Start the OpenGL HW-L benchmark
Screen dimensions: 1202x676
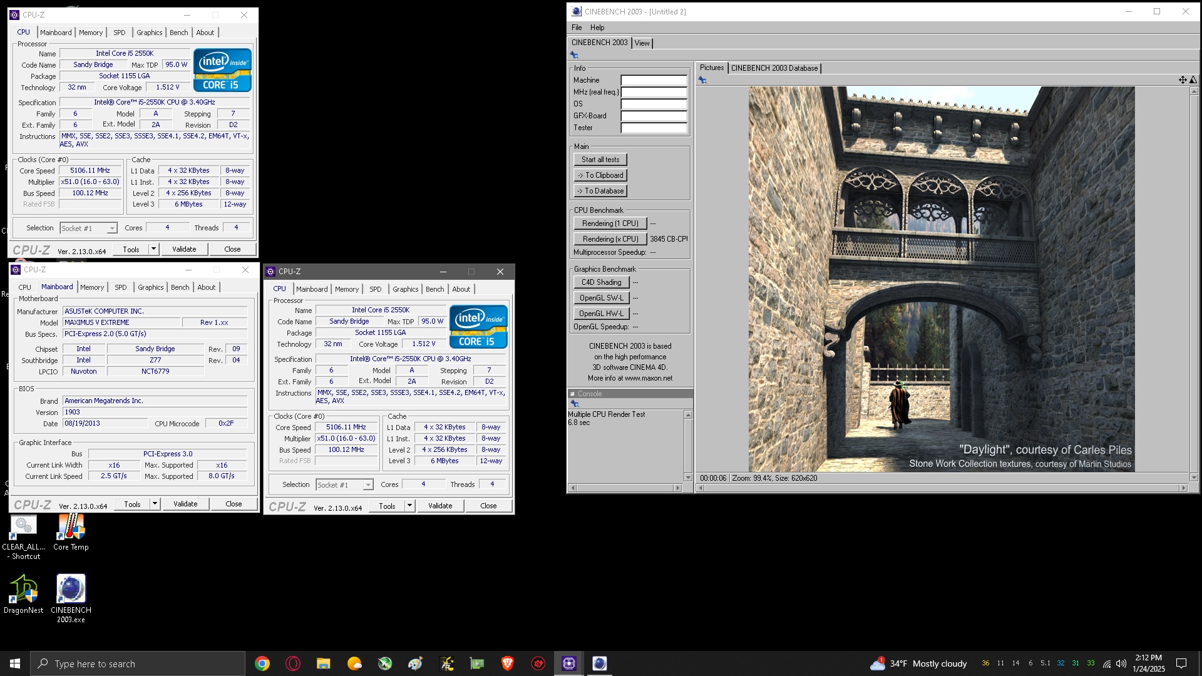[x=602, y=314]
